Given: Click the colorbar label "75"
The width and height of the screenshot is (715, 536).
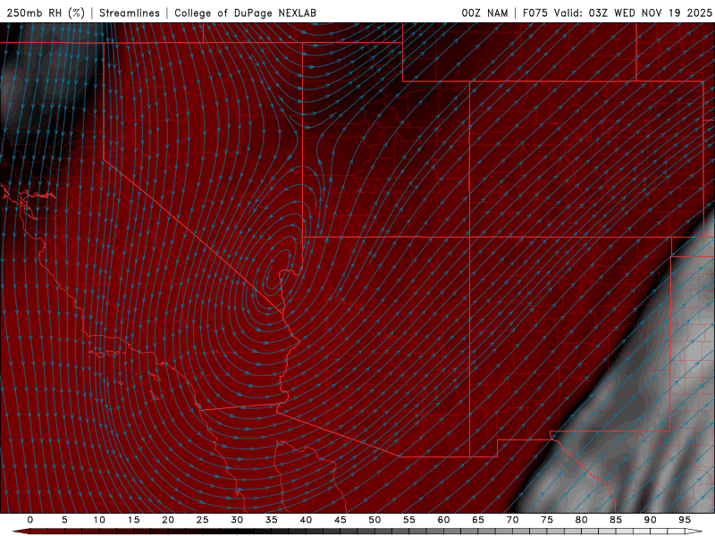Looking at the screenshot, I should 547,520.
